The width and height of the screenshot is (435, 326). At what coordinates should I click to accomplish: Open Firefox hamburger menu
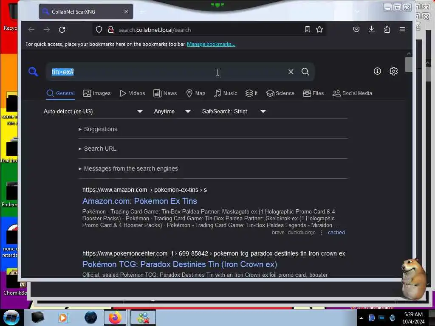point(402,29)
